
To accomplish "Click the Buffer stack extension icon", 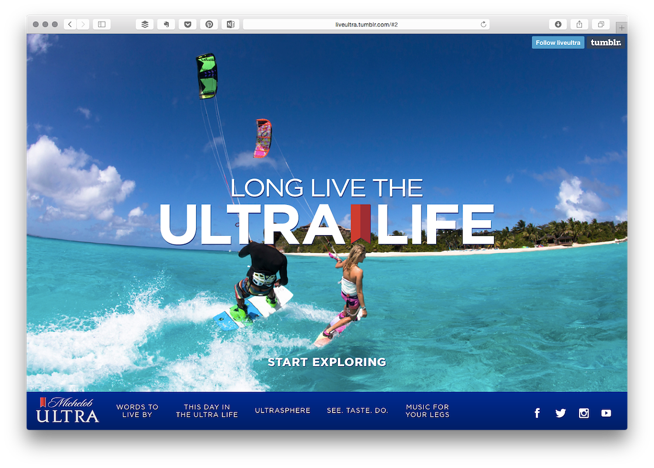I will [x=145, y=24].
